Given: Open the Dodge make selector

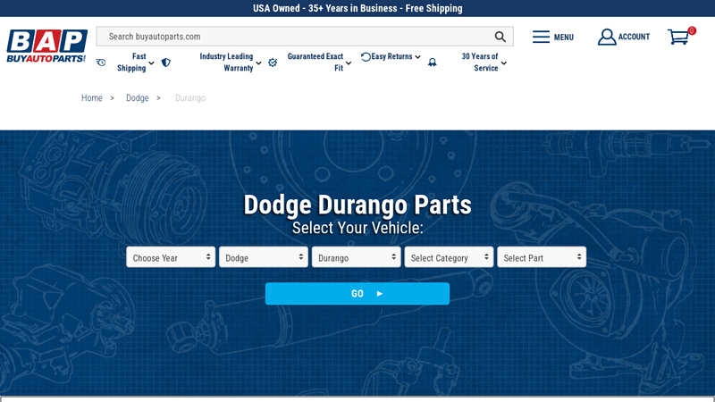Looking at the screenshot, I should (x=264, y=257).
